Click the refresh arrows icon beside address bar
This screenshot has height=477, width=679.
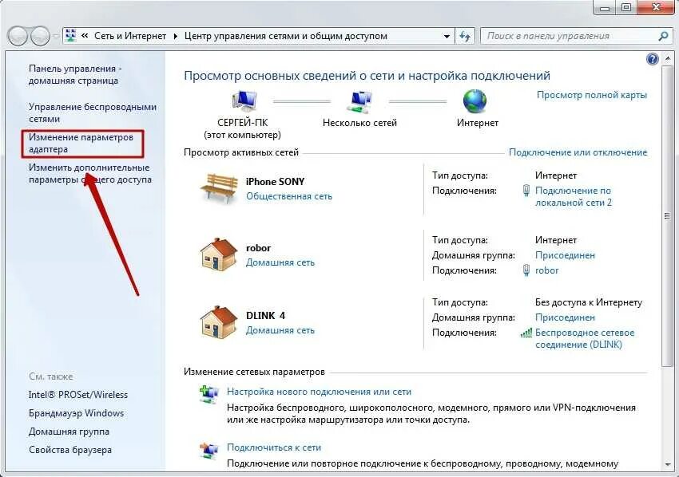(465, 36)
